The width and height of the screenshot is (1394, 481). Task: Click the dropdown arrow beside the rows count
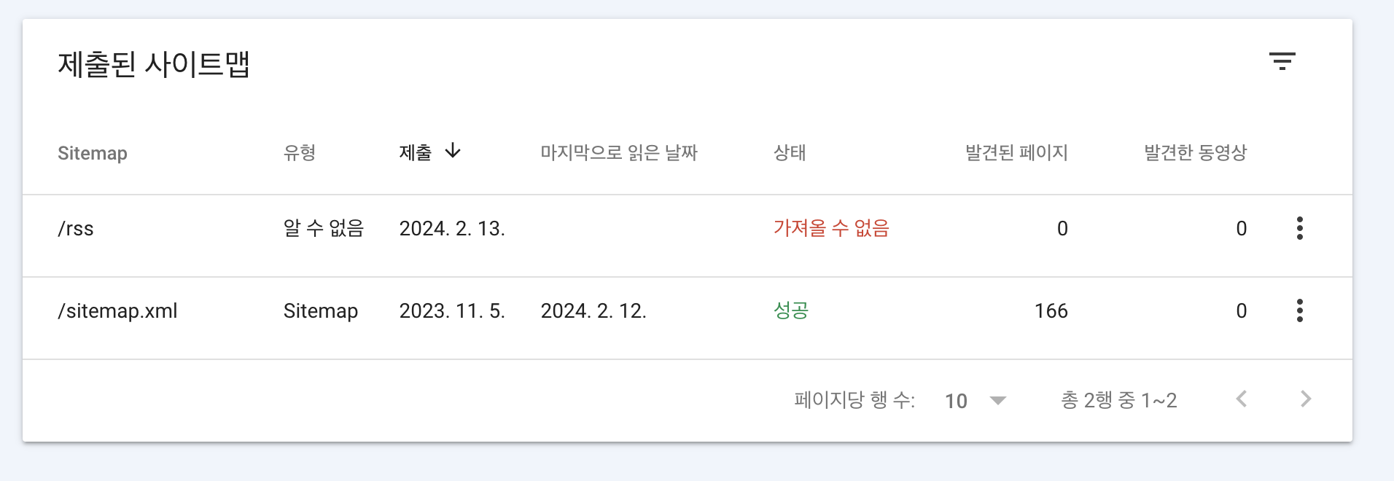pos(998,400)
